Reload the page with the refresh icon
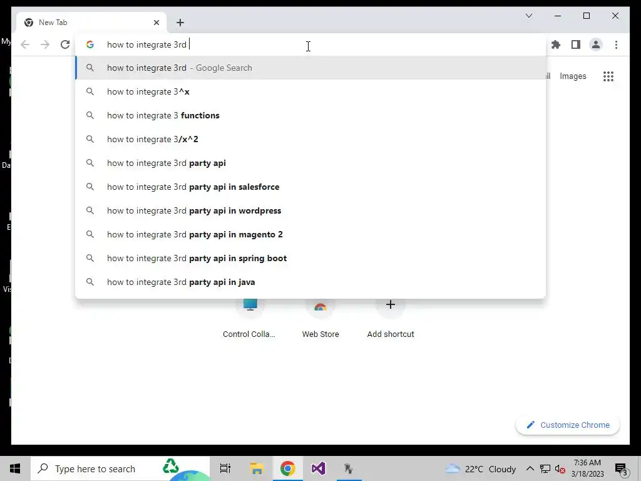 pos(65,44)
